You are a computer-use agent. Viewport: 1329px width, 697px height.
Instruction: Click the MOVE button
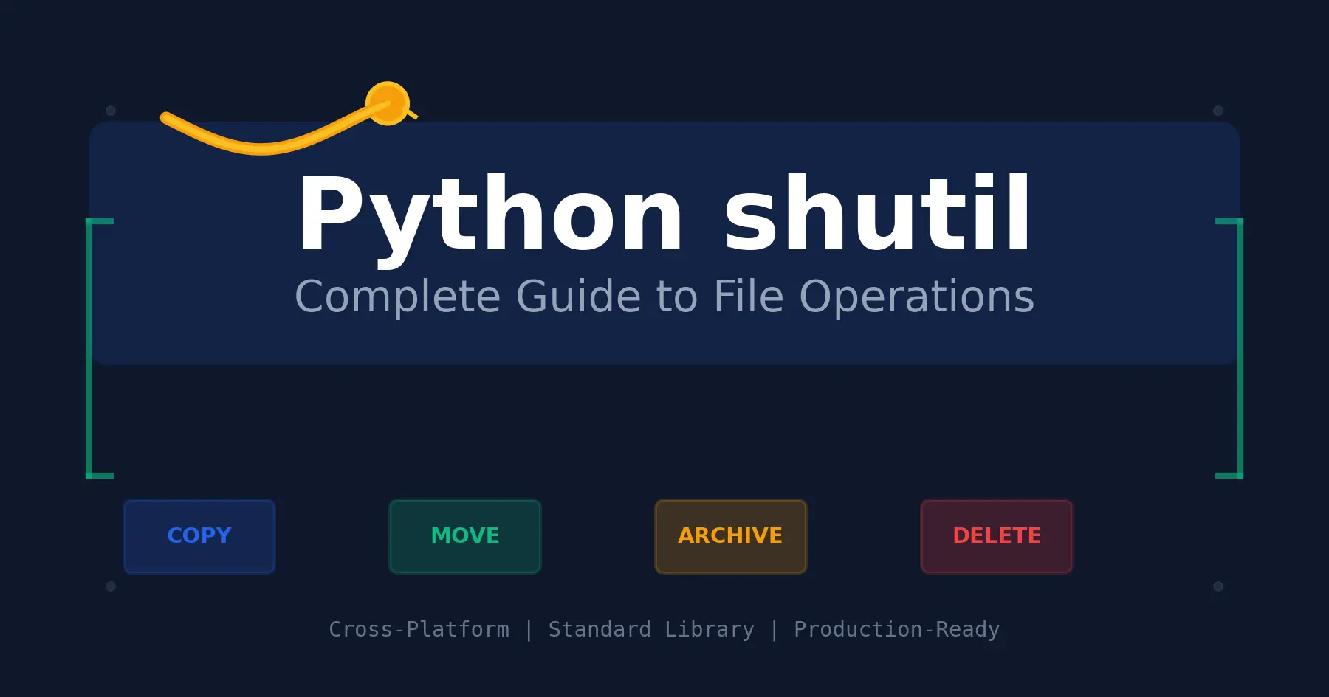(465, 536)
